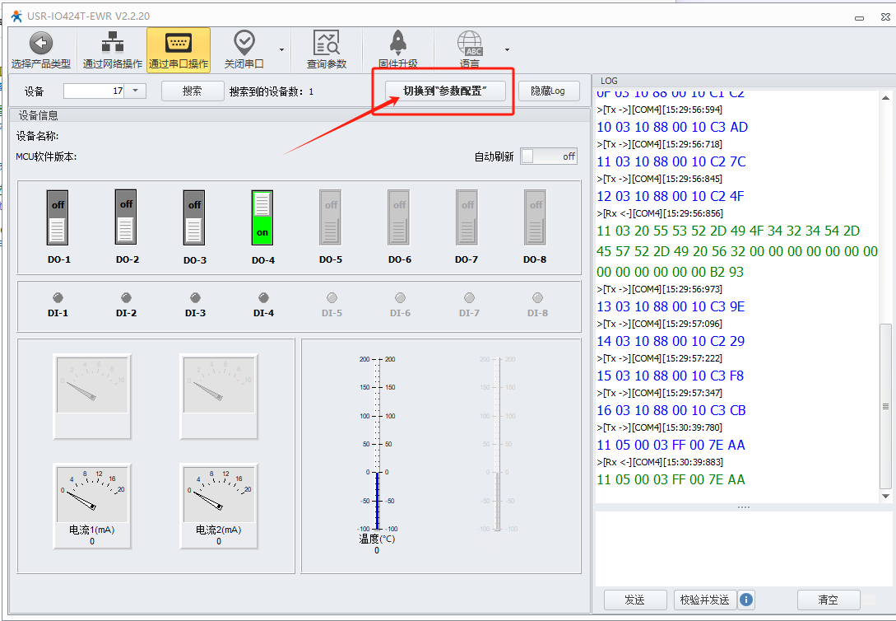Toggle the DO-2 switch
Screen dimensions: 896x621
(126, 217)
